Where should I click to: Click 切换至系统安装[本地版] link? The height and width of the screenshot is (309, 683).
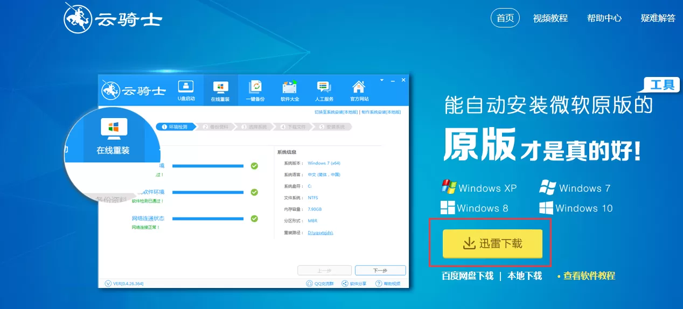pyautogui.click(x=336, y=112)
